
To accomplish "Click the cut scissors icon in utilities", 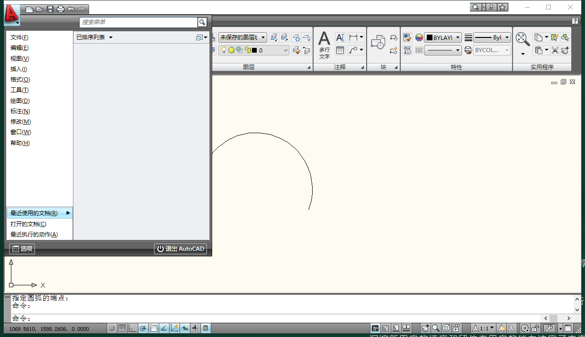I will (555, 50).
